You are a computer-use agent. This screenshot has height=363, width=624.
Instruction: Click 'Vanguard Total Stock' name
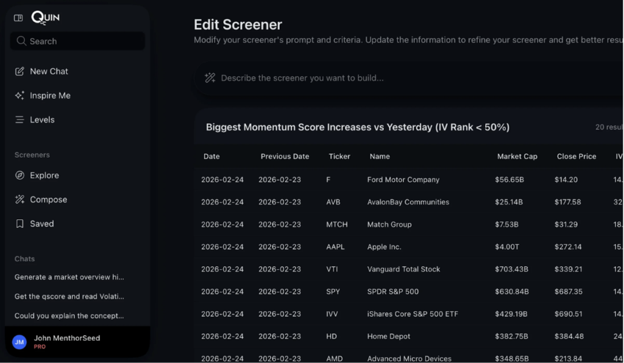[403, 269]
